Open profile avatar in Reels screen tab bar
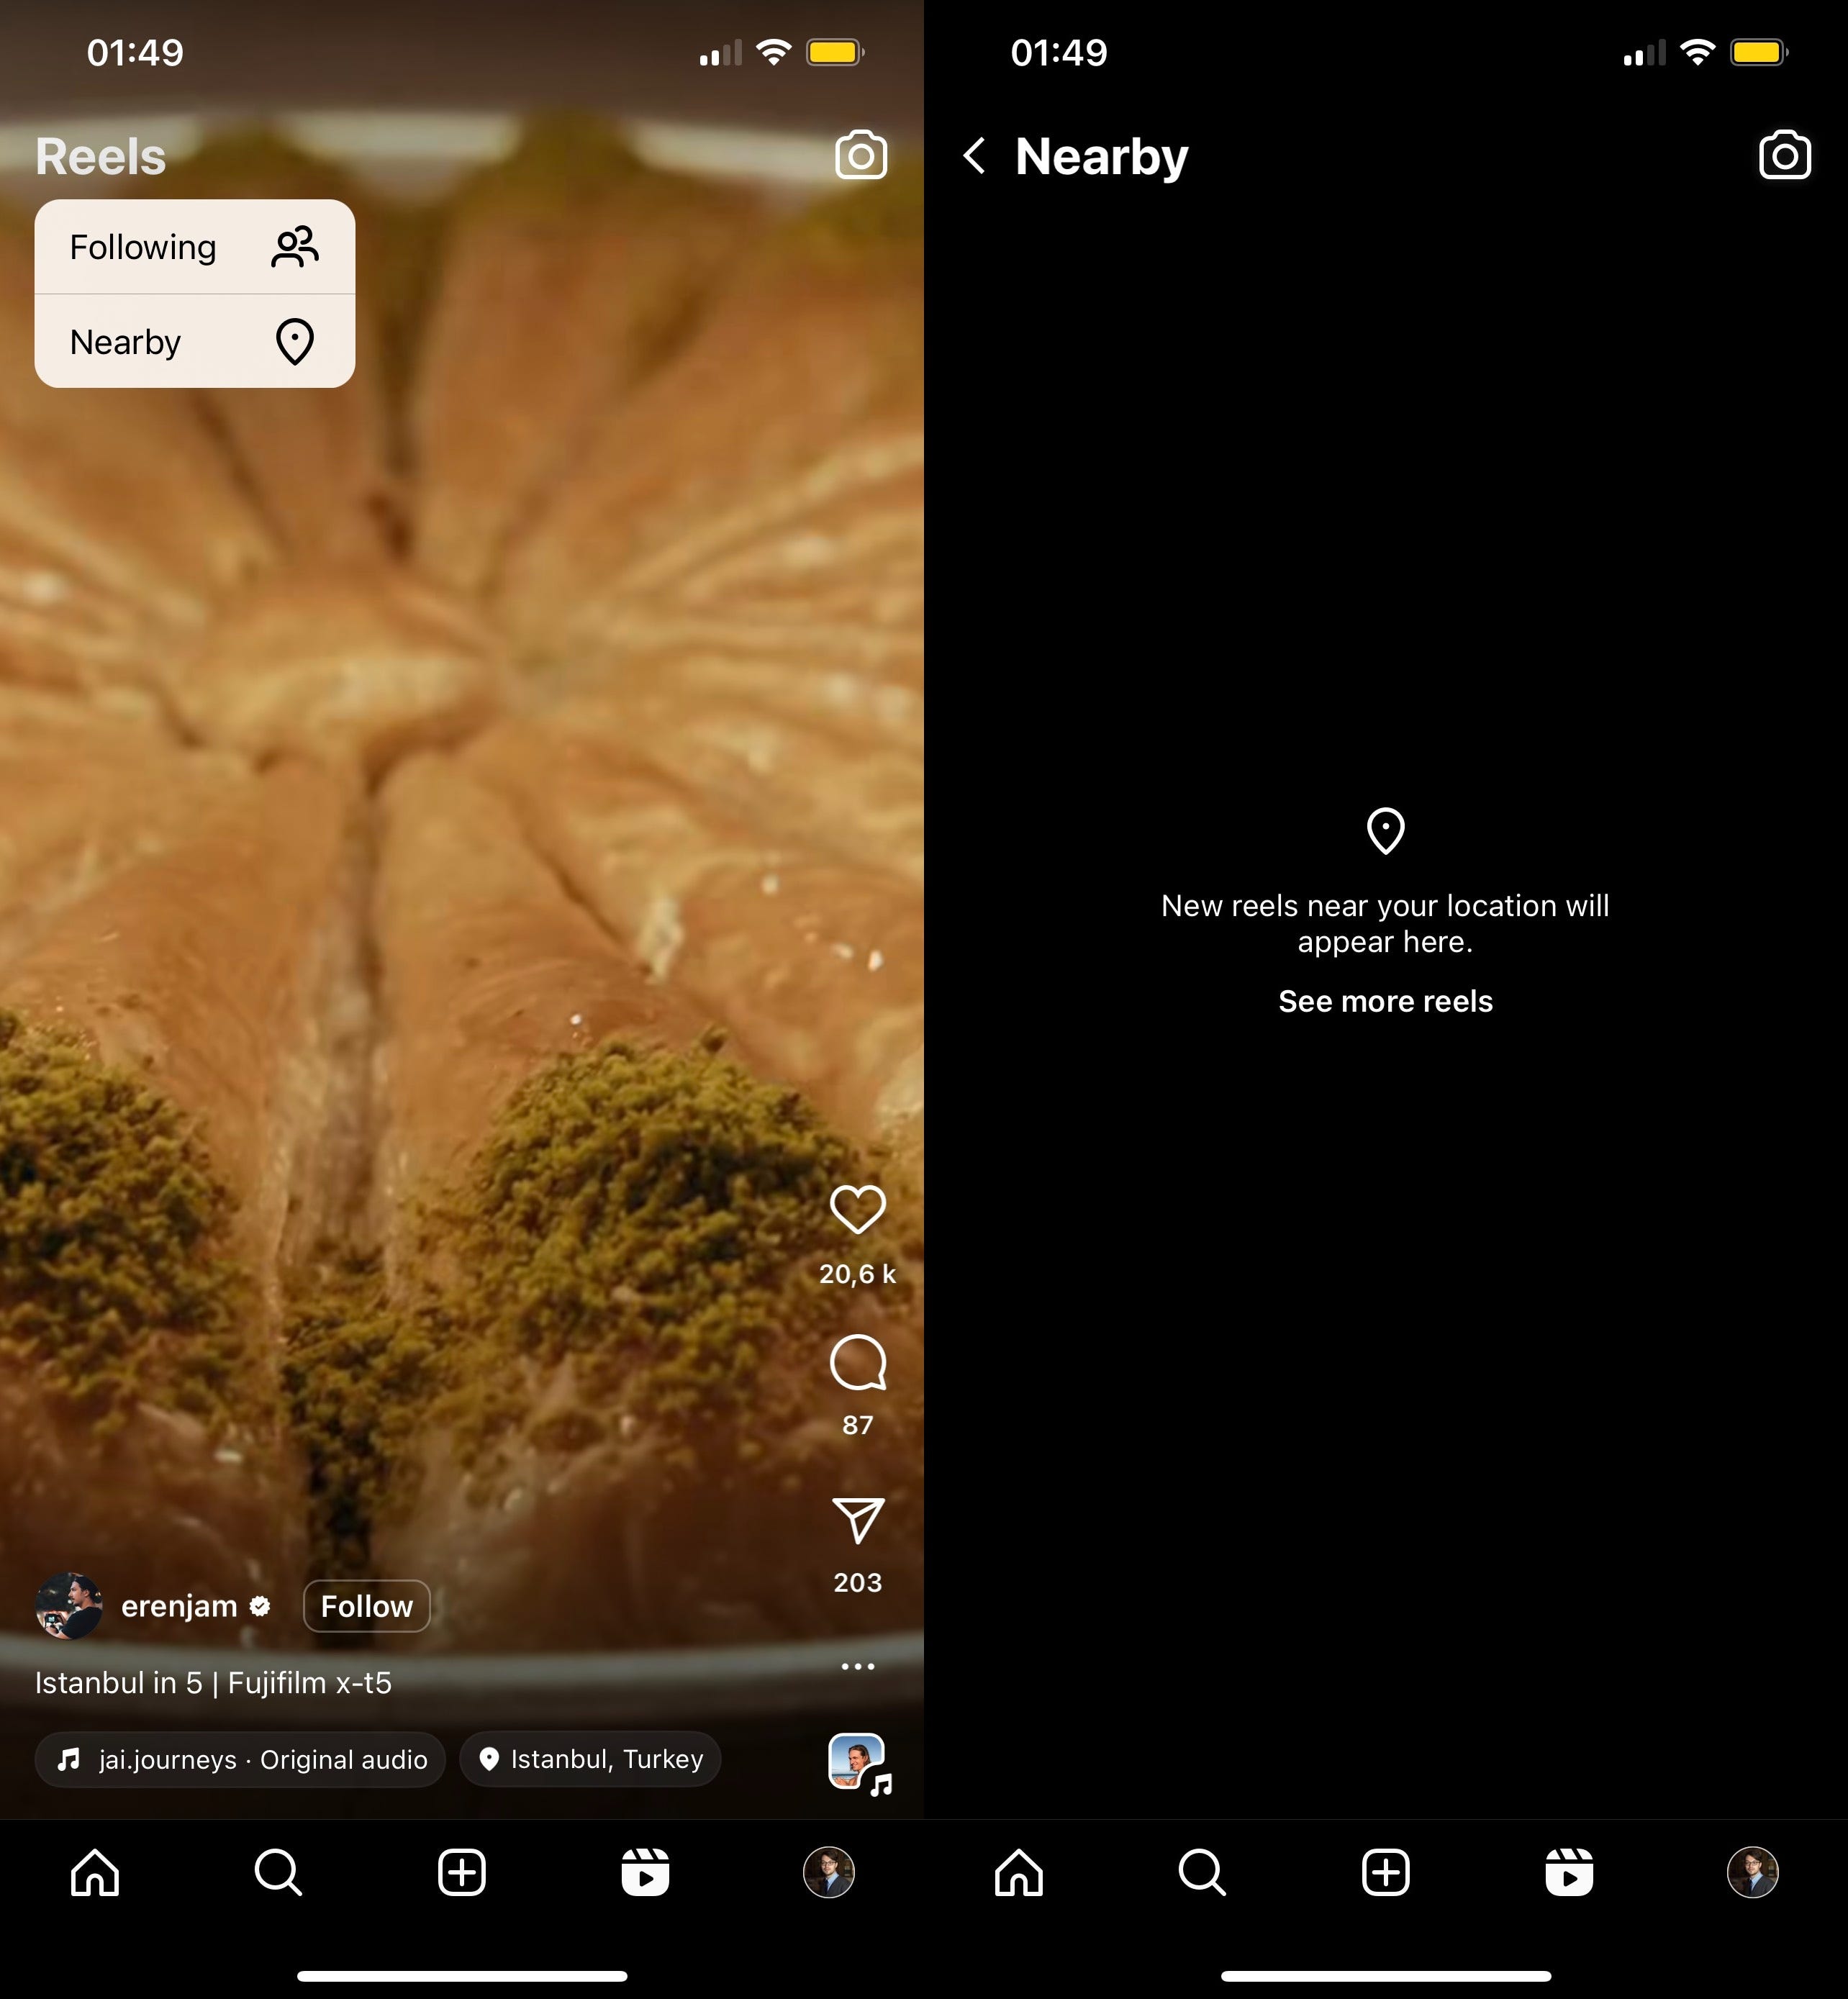 [829, 1872]
